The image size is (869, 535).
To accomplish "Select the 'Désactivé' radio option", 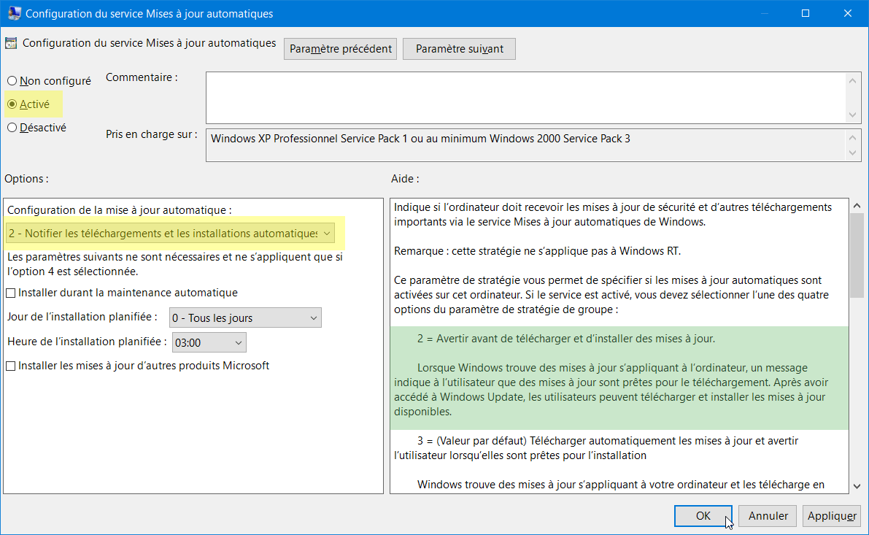I will pyautogui.click(x=12, y=128).
